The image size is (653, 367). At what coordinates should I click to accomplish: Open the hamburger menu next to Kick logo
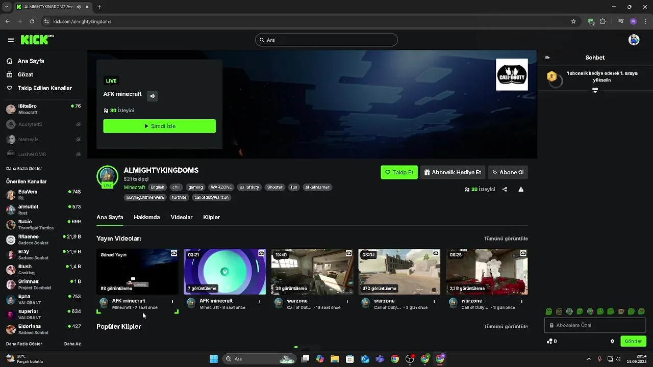point(11,40)
